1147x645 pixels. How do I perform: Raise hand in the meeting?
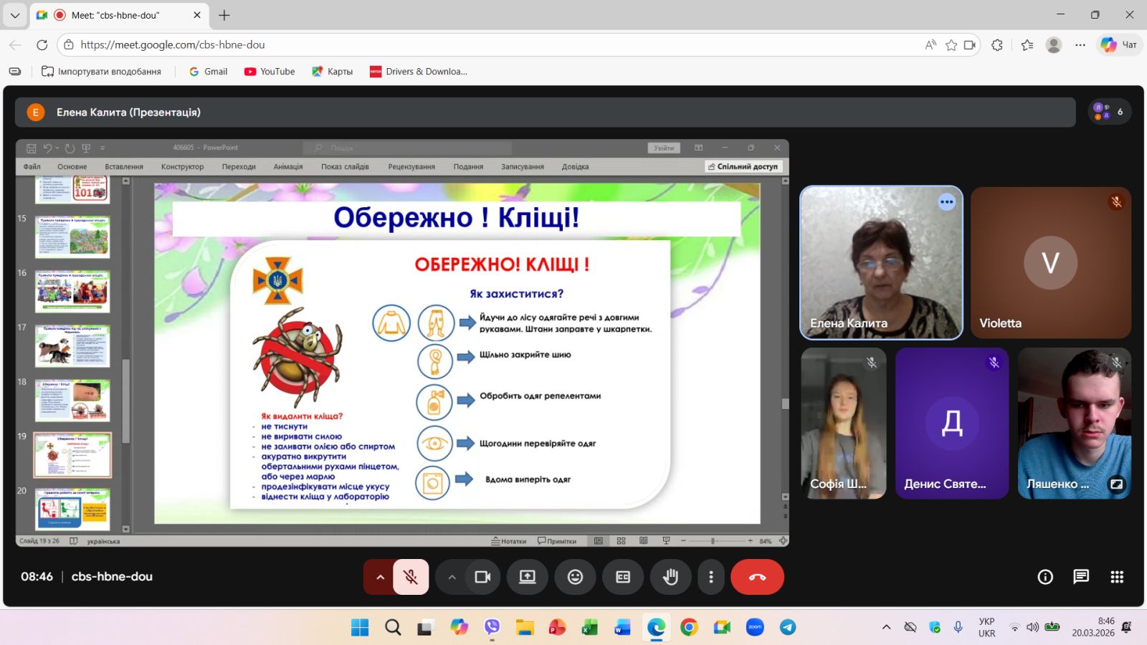click(x=670, y=577)
